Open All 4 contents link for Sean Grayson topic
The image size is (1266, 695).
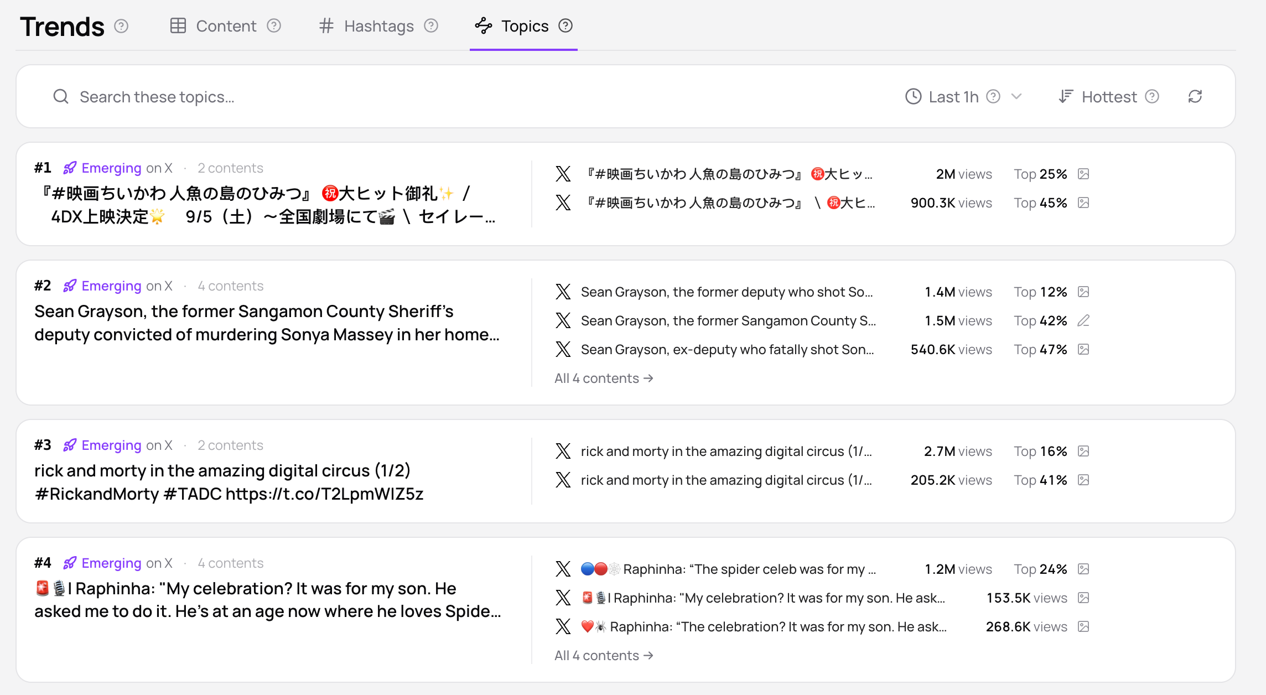(604, 378)
